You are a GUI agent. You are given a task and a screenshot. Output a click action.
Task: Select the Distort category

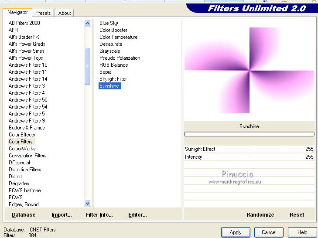coord(15,177)
